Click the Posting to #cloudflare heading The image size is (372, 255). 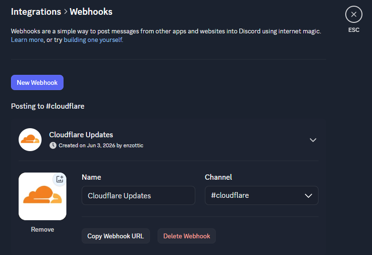pyautogui.click(x=48, y=106)
